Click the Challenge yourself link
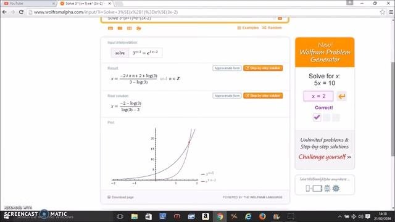The width and height of the screenshot is (395, 222). pos(325,157)
